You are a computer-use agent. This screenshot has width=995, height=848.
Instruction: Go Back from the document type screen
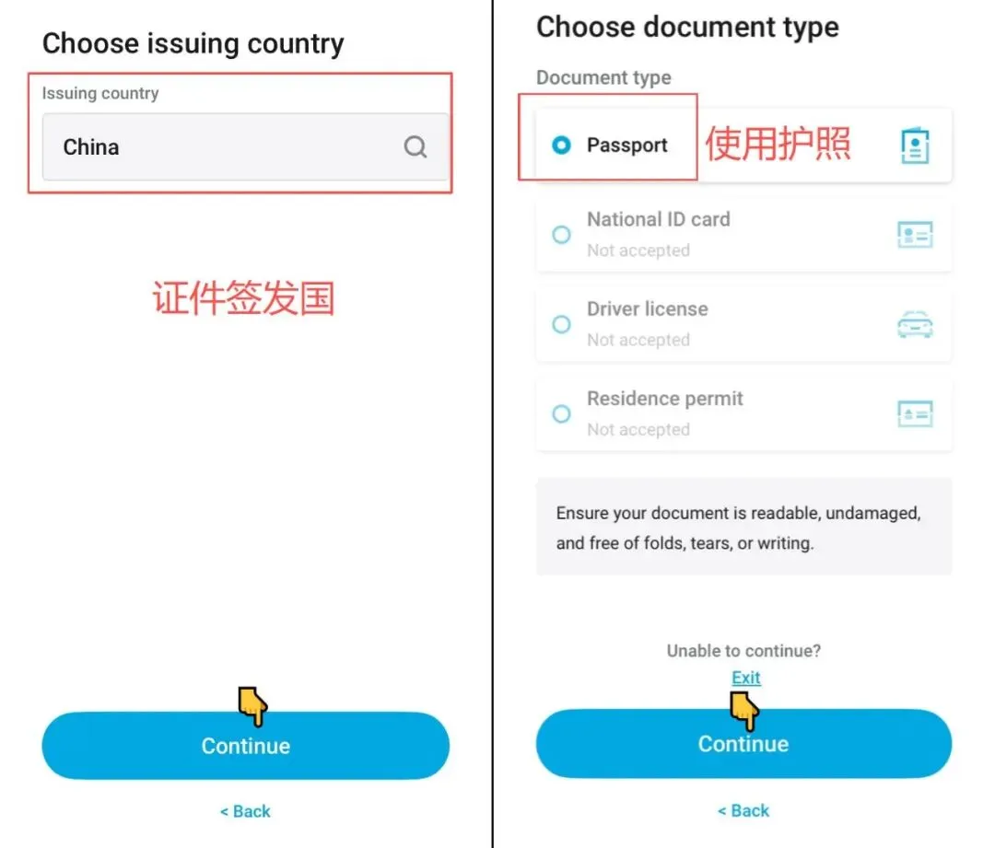click(x=743, y=810)
